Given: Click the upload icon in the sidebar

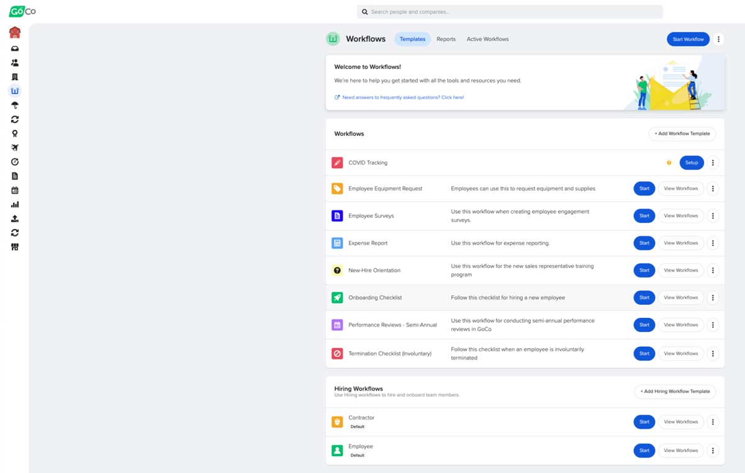Looking at the screenshot, I should click(x=15, y=218).
